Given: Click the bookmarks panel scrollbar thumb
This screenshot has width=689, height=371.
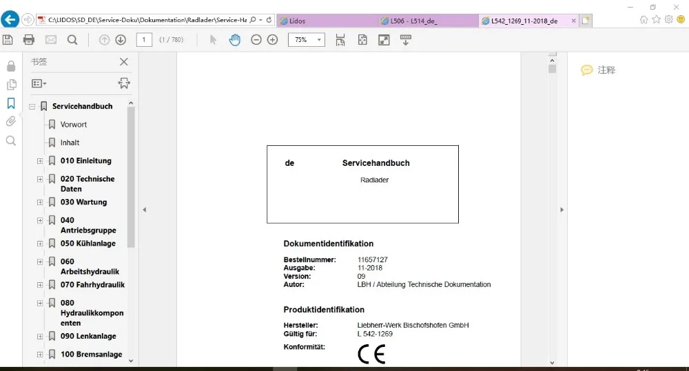Looking at the screenshot, I should (131, 178).
